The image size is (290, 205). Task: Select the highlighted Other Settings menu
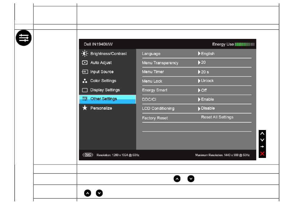[x=107, y=99]
